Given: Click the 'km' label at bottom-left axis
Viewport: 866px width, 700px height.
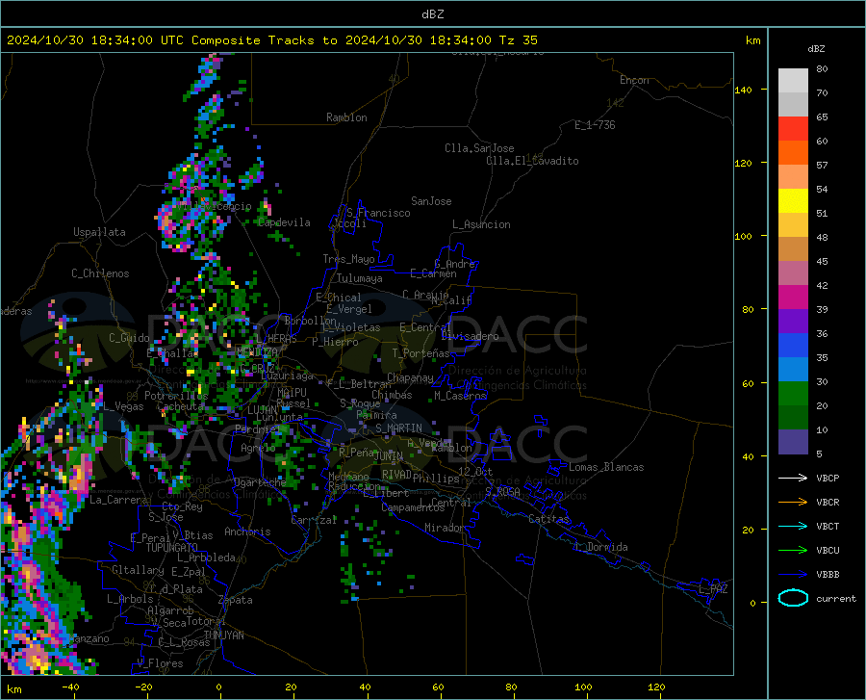Looking at the screenshot, I should click(13, 689).
